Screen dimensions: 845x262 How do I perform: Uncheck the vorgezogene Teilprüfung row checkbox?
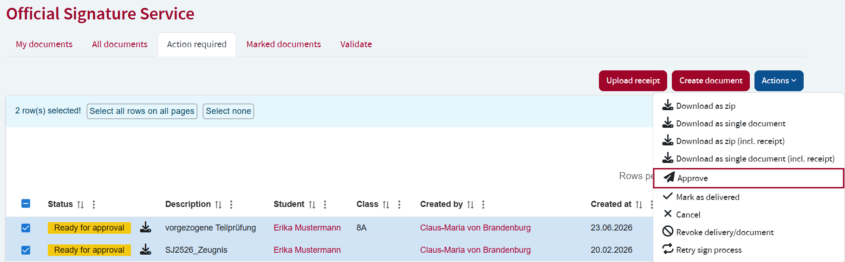pyautogui.click(x=26, y=228)
